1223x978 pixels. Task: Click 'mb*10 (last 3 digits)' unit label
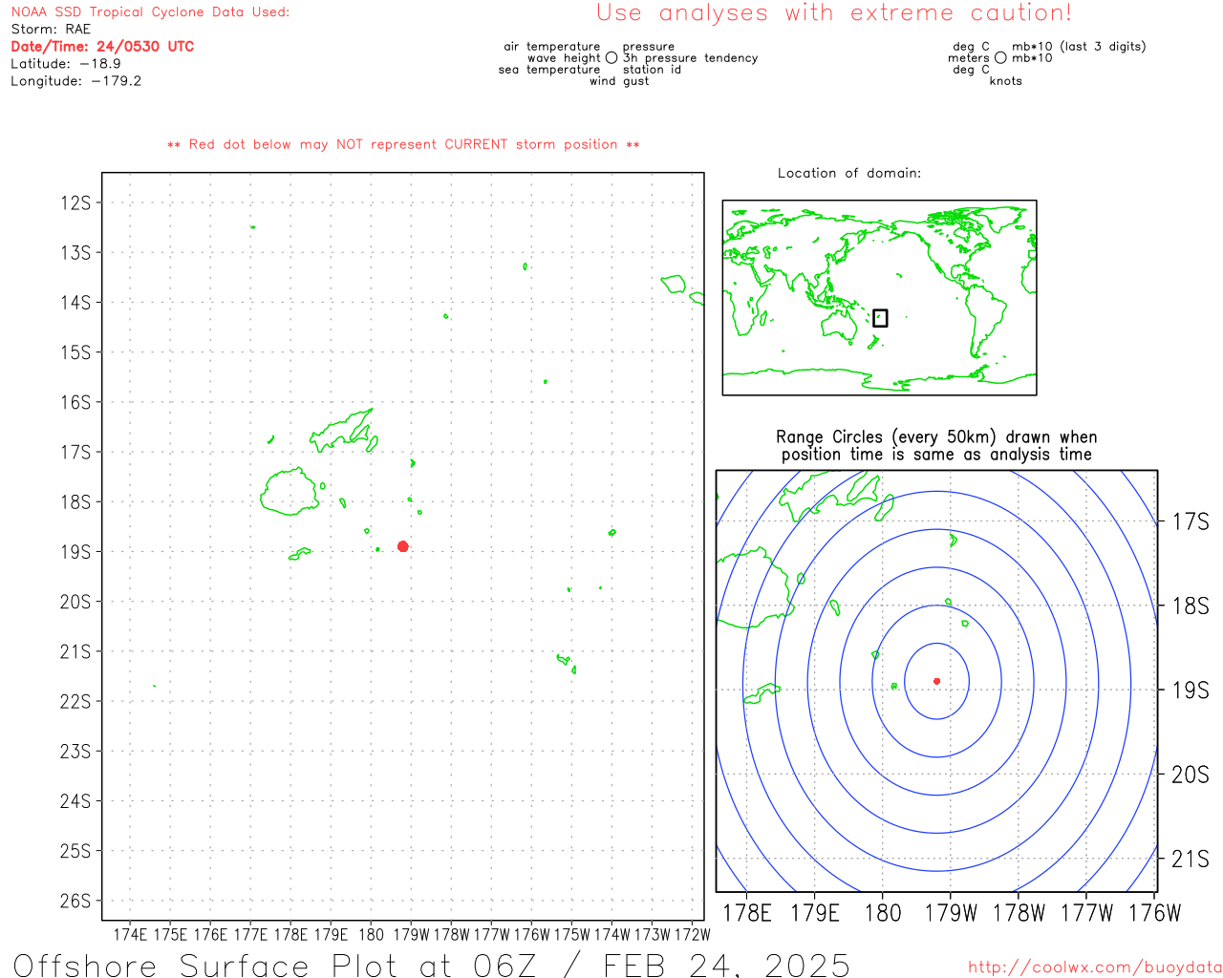coord(1079,47)
